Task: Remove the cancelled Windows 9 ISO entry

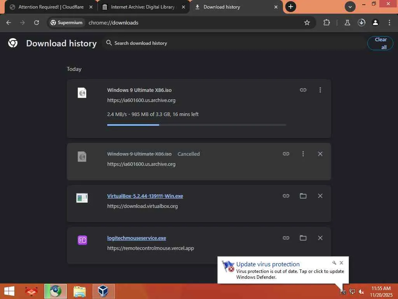Action: (320, 154)
